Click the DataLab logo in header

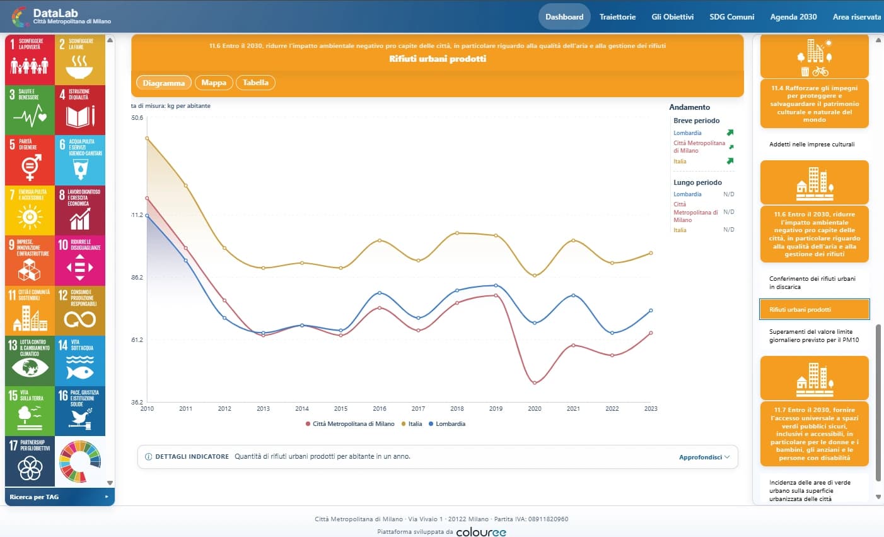click(61, 16)
